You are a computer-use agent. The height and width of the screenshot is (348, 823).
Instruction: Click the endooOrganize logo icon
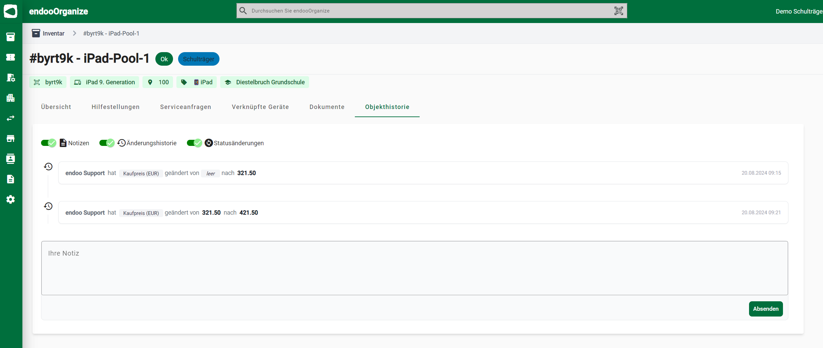(11, 11)
